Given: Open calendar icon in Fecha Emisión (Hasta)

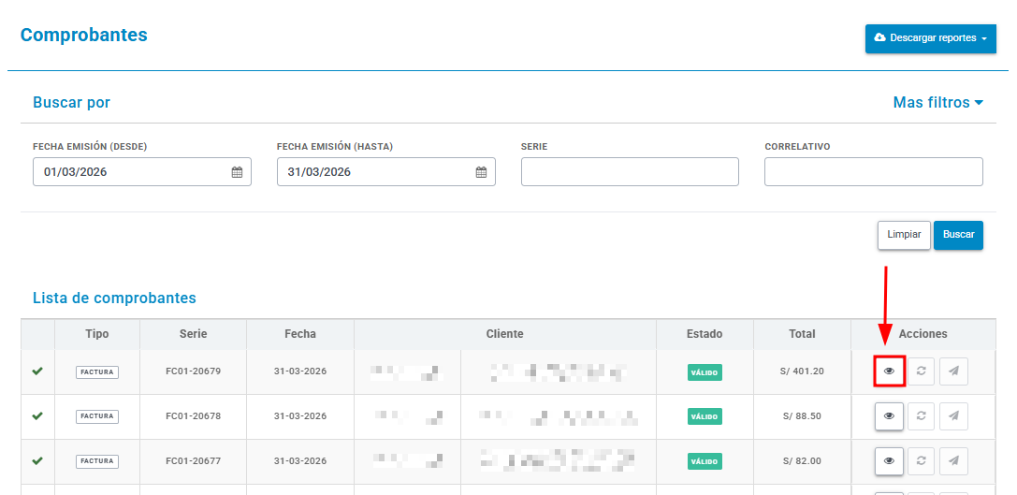Looking at the screenshot, I should pos(481,172).
